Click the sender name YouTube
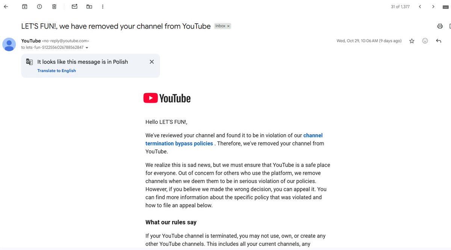This screenshot has width=451, height=250. tap(31, 41)
